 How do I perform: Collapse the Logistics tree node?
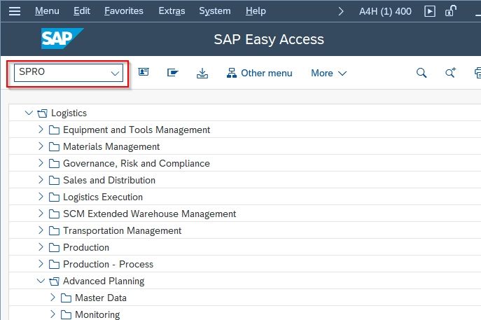pos(29,113)
